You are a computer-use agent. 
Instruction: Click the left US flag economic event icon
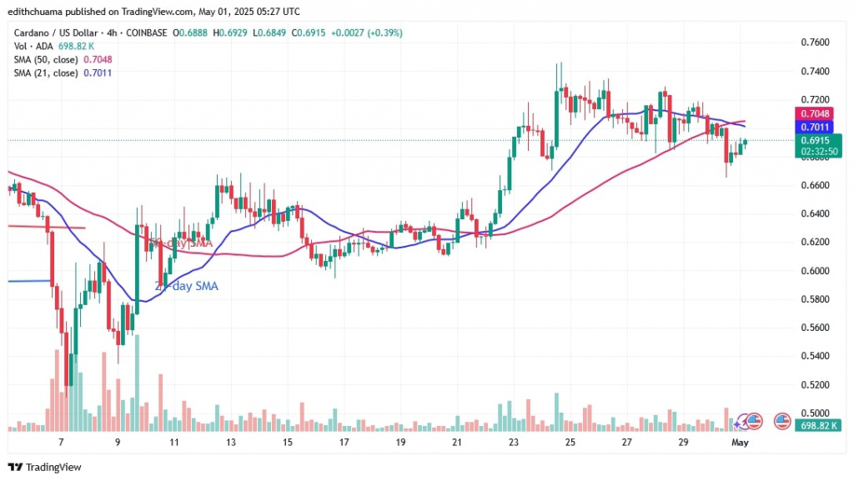(x=753, y=421)
